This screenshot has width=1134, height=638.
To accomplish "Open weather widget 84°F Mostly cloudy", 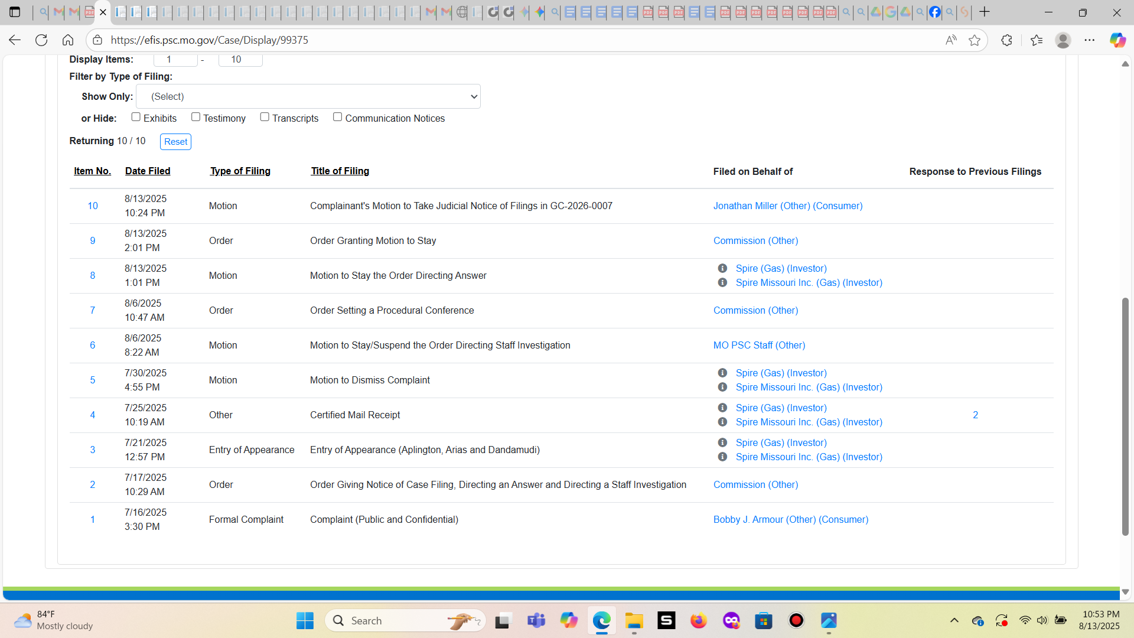I will (53, 620).
